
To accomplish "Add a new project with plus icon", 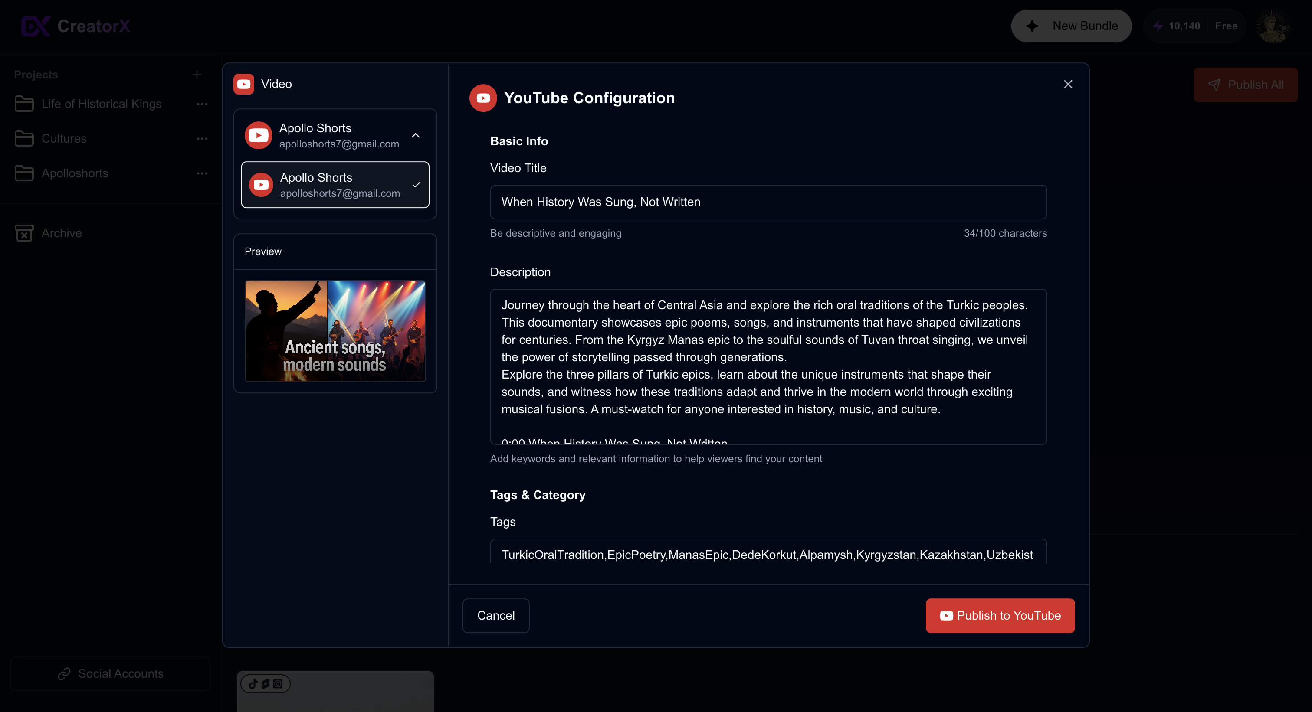I will [x=197, y=75].
